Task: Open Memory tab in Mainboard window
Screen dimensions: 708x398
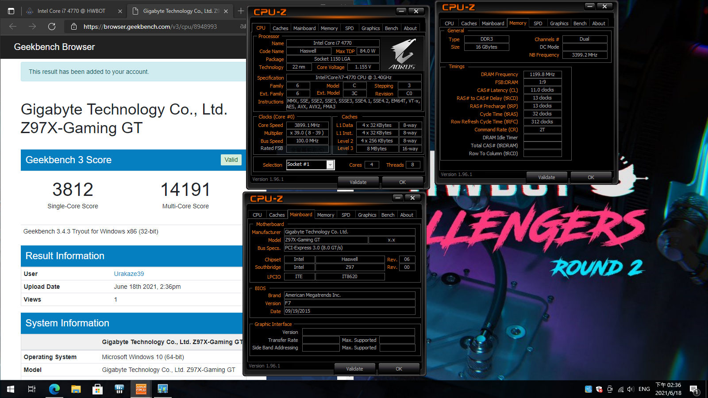Action: point(326,215)
